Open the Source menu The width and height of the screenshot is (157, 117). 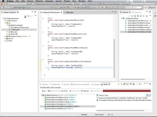click(30, 1)
